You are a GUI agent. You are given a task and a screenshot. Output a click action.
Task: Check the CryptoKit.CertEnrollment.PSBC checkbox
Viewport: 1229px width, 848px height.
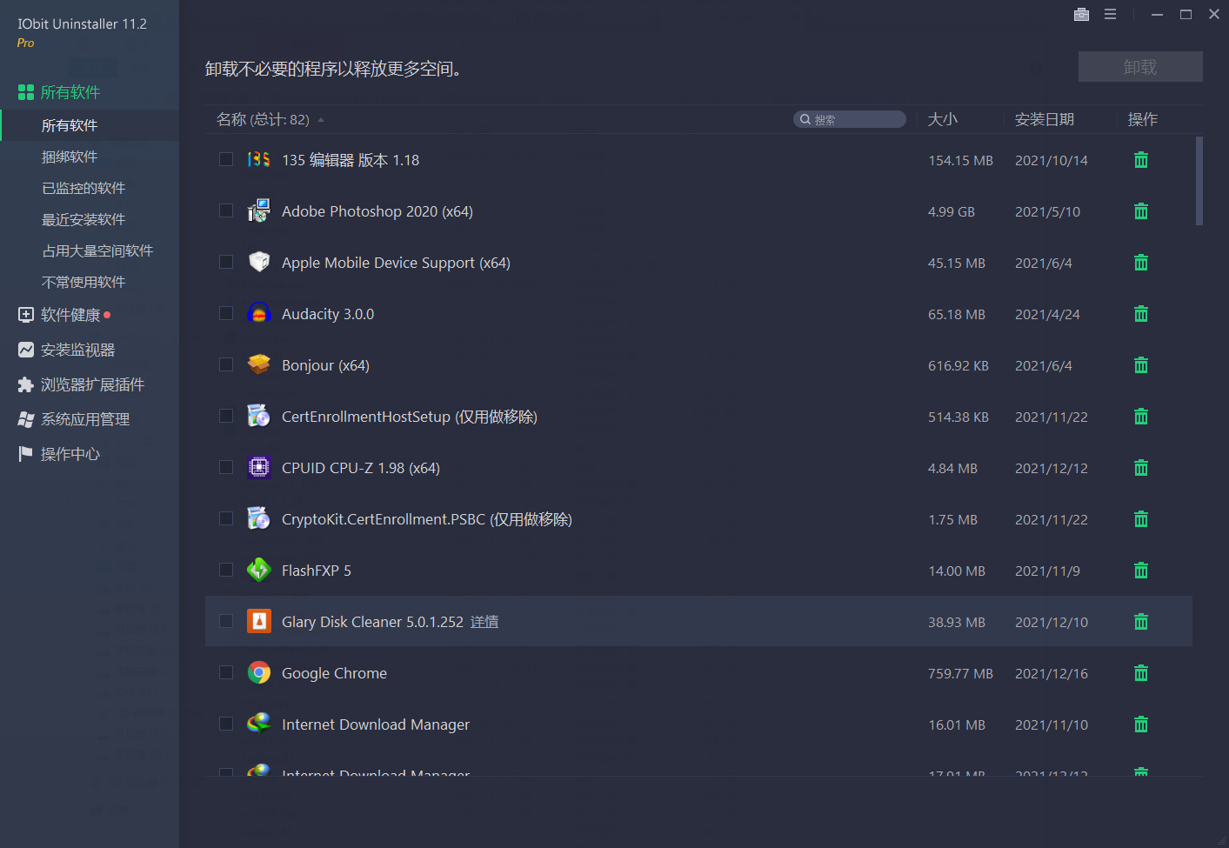[x=226, y=518]
